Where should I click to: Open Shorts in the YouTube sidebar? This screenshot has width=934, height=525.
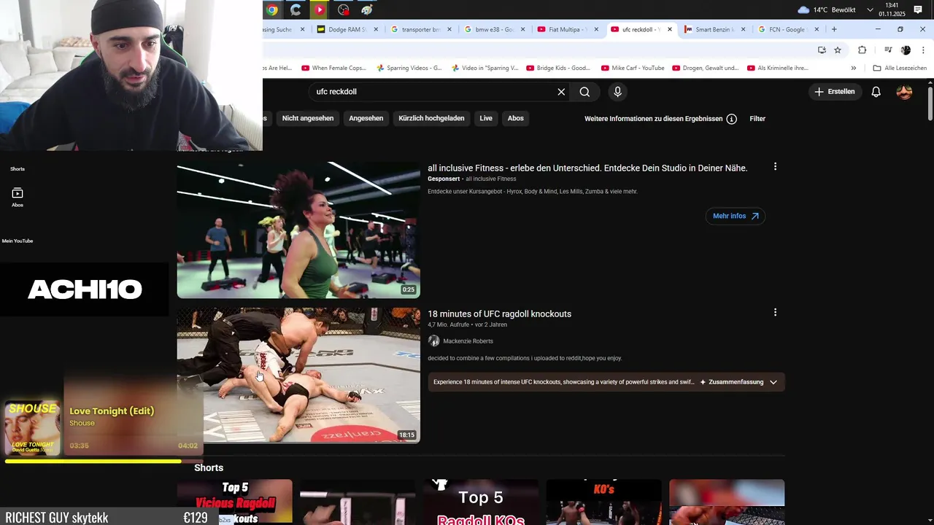(x=18, y=168)
